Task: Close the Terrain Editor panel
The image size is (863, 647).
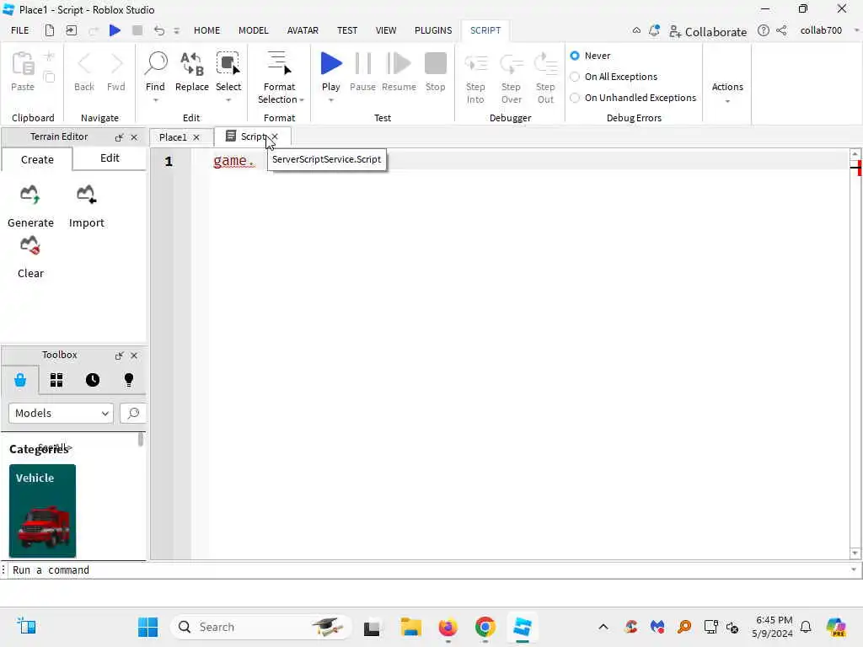Action: 134,137
